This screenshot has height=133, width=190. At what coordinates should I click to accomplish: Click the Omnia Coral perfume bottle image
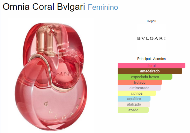tap(51, 77)
